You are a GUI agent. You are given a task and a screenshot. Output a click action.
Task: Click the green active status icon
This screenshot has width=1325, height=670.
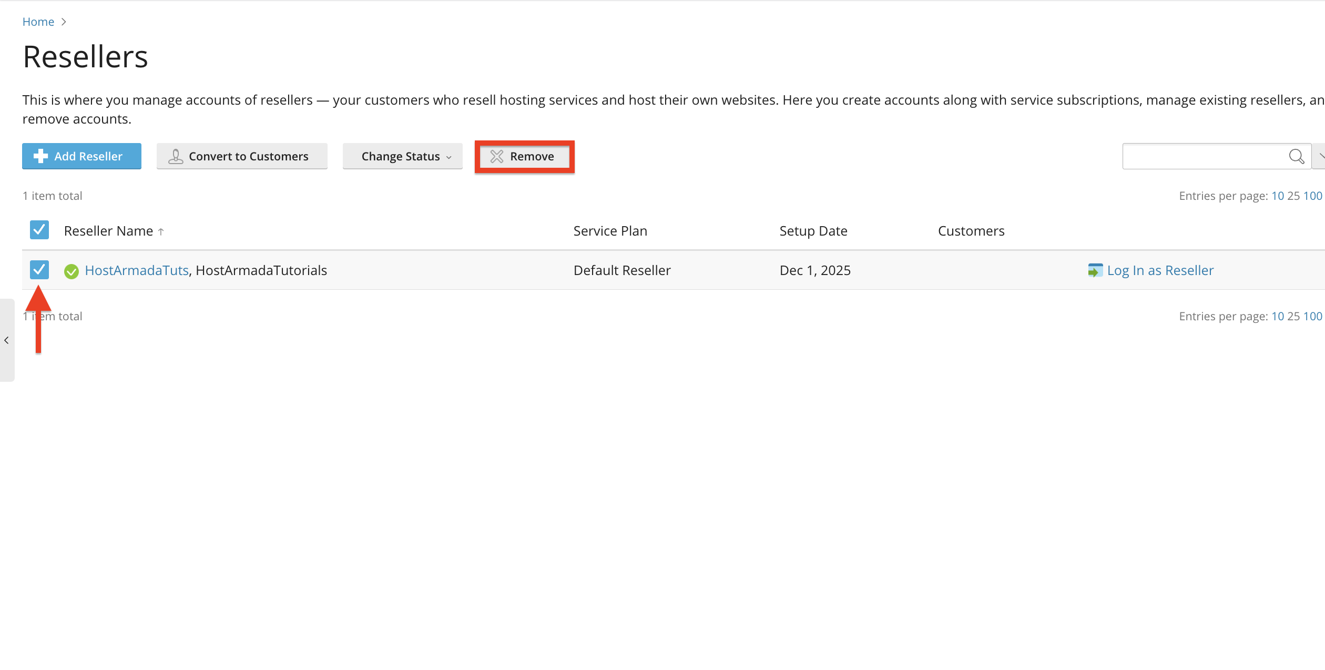coord(72,271)
